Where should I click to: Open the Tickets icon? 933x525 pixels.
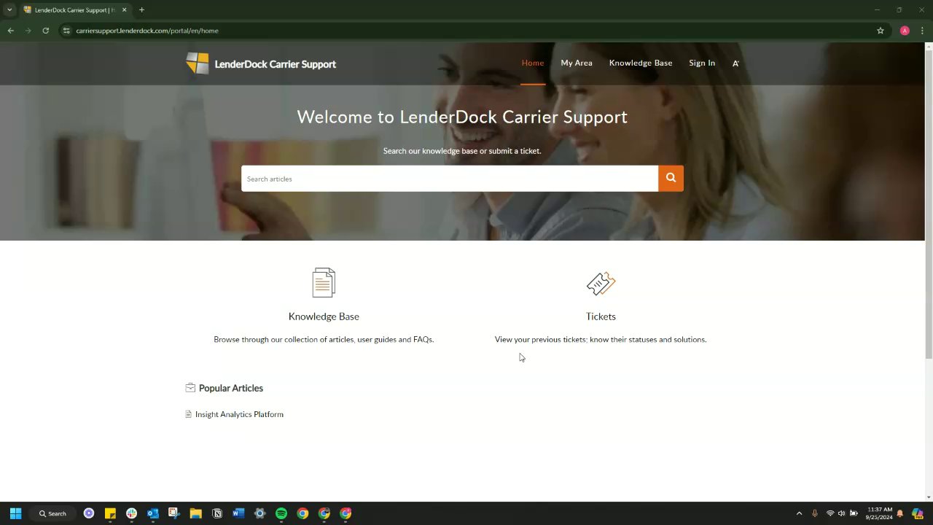(x=601, y=284)
